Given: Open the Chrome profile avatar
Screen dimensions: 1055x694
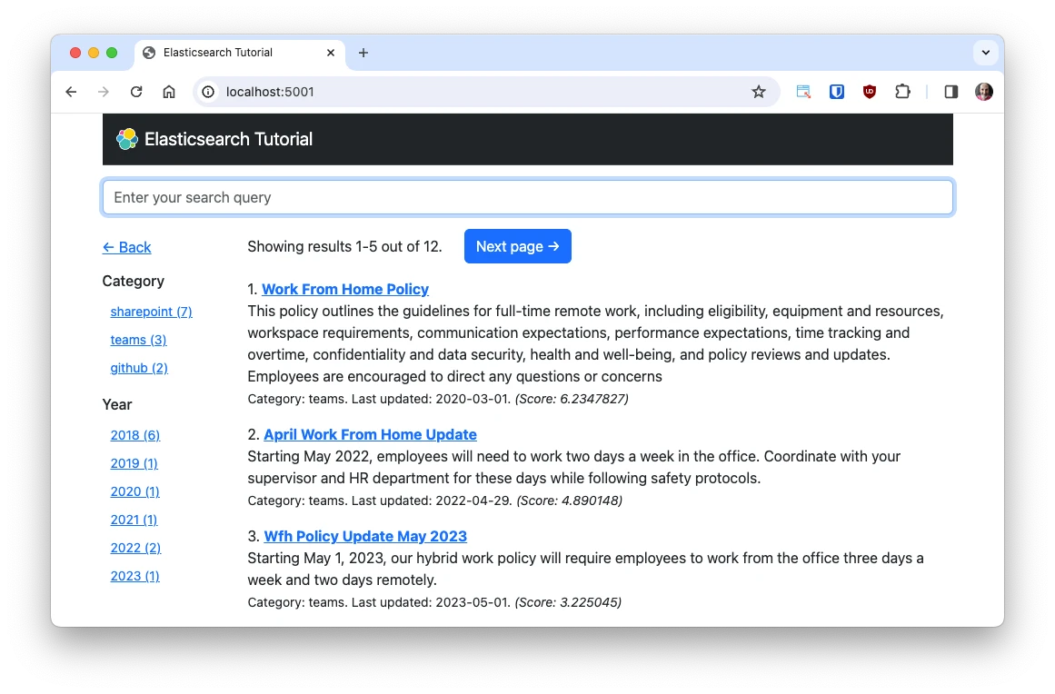Looking at the screenshot, I should pyautogui.click(x=984, y=91).
